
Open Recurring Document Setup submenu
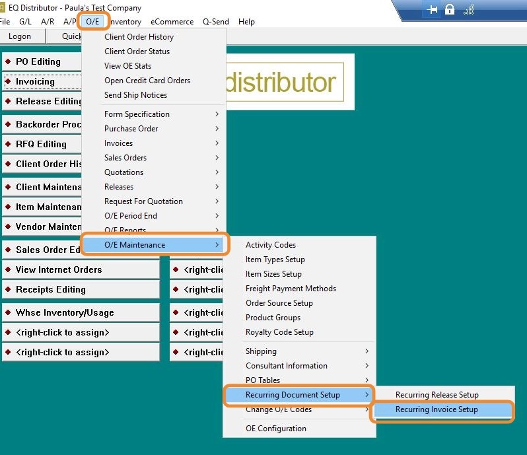(299, 395)
